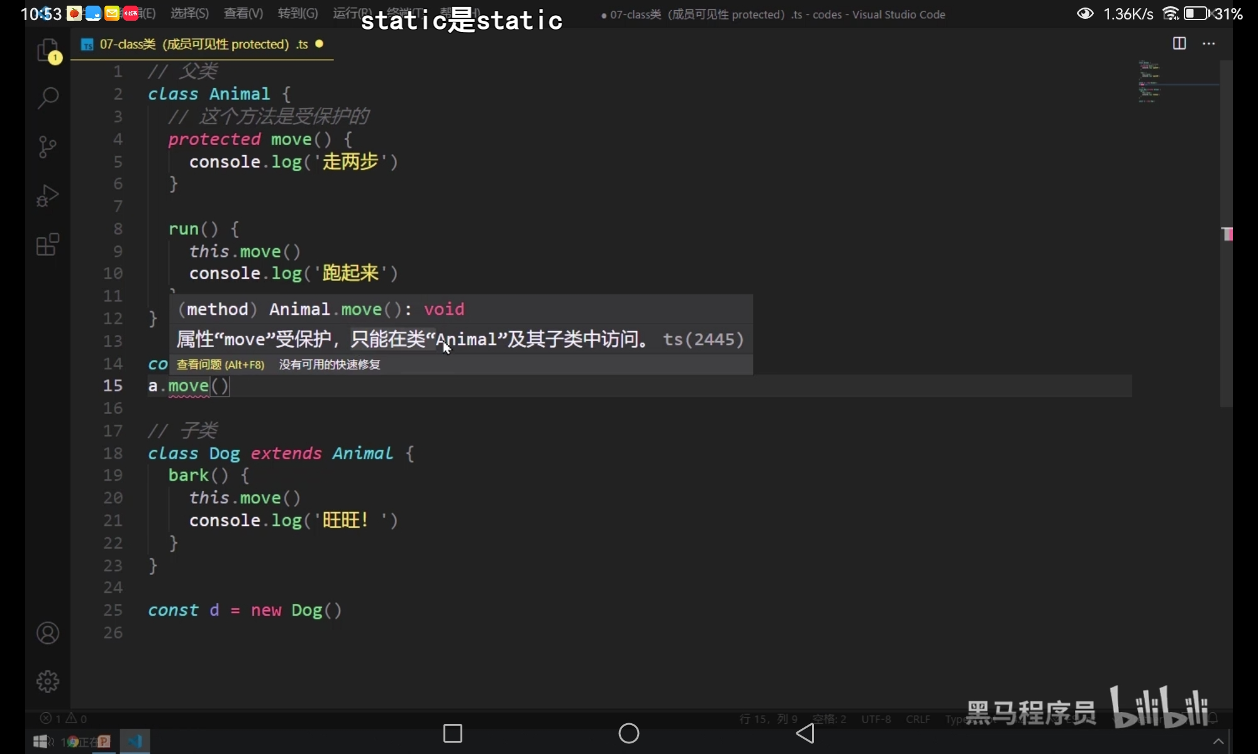Viewport: 1258px width, 754px height.
Task: Open the editor More Actions ellipsis
Action: 1208,43
